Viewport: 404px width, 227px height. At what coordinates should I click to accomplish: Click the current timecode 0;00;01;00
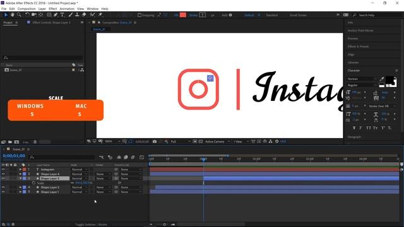(14, 156)
